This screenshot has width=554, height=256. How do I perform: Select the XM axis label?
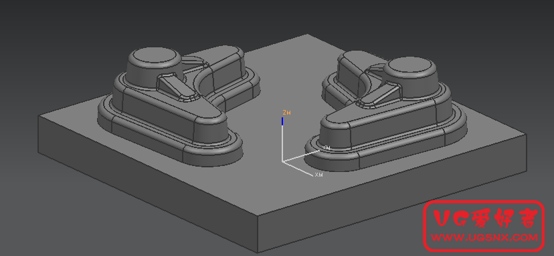pyautogui.click(x=318, y=175)
